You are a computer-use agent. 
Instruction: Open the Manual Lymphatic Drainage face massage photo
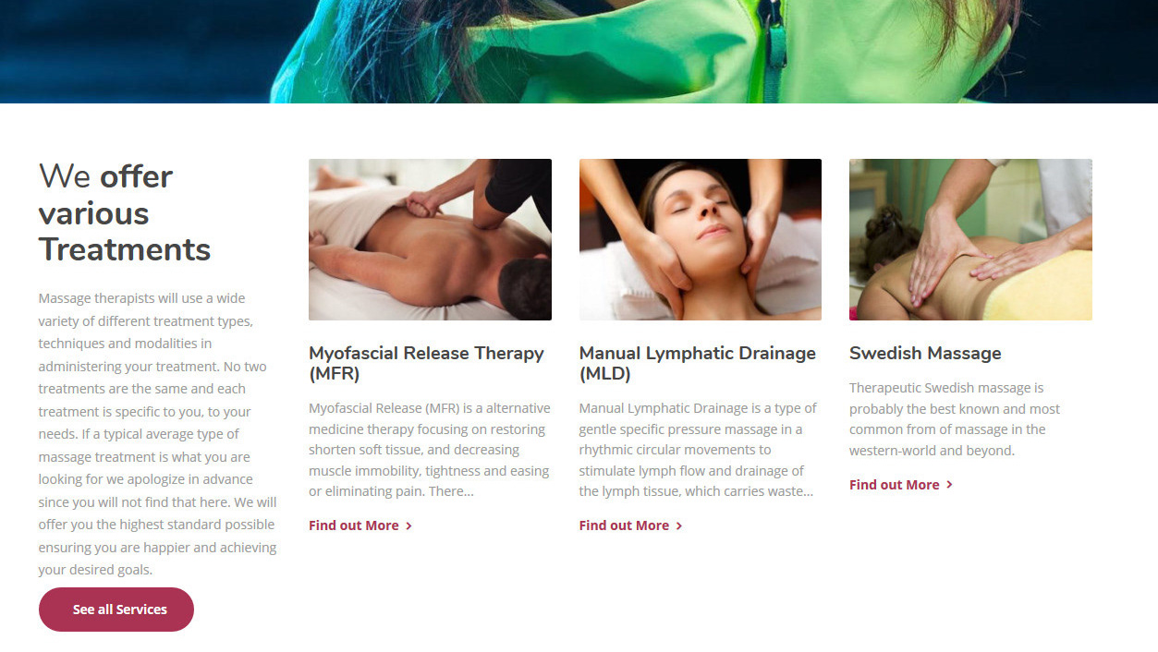coord(701,240)
